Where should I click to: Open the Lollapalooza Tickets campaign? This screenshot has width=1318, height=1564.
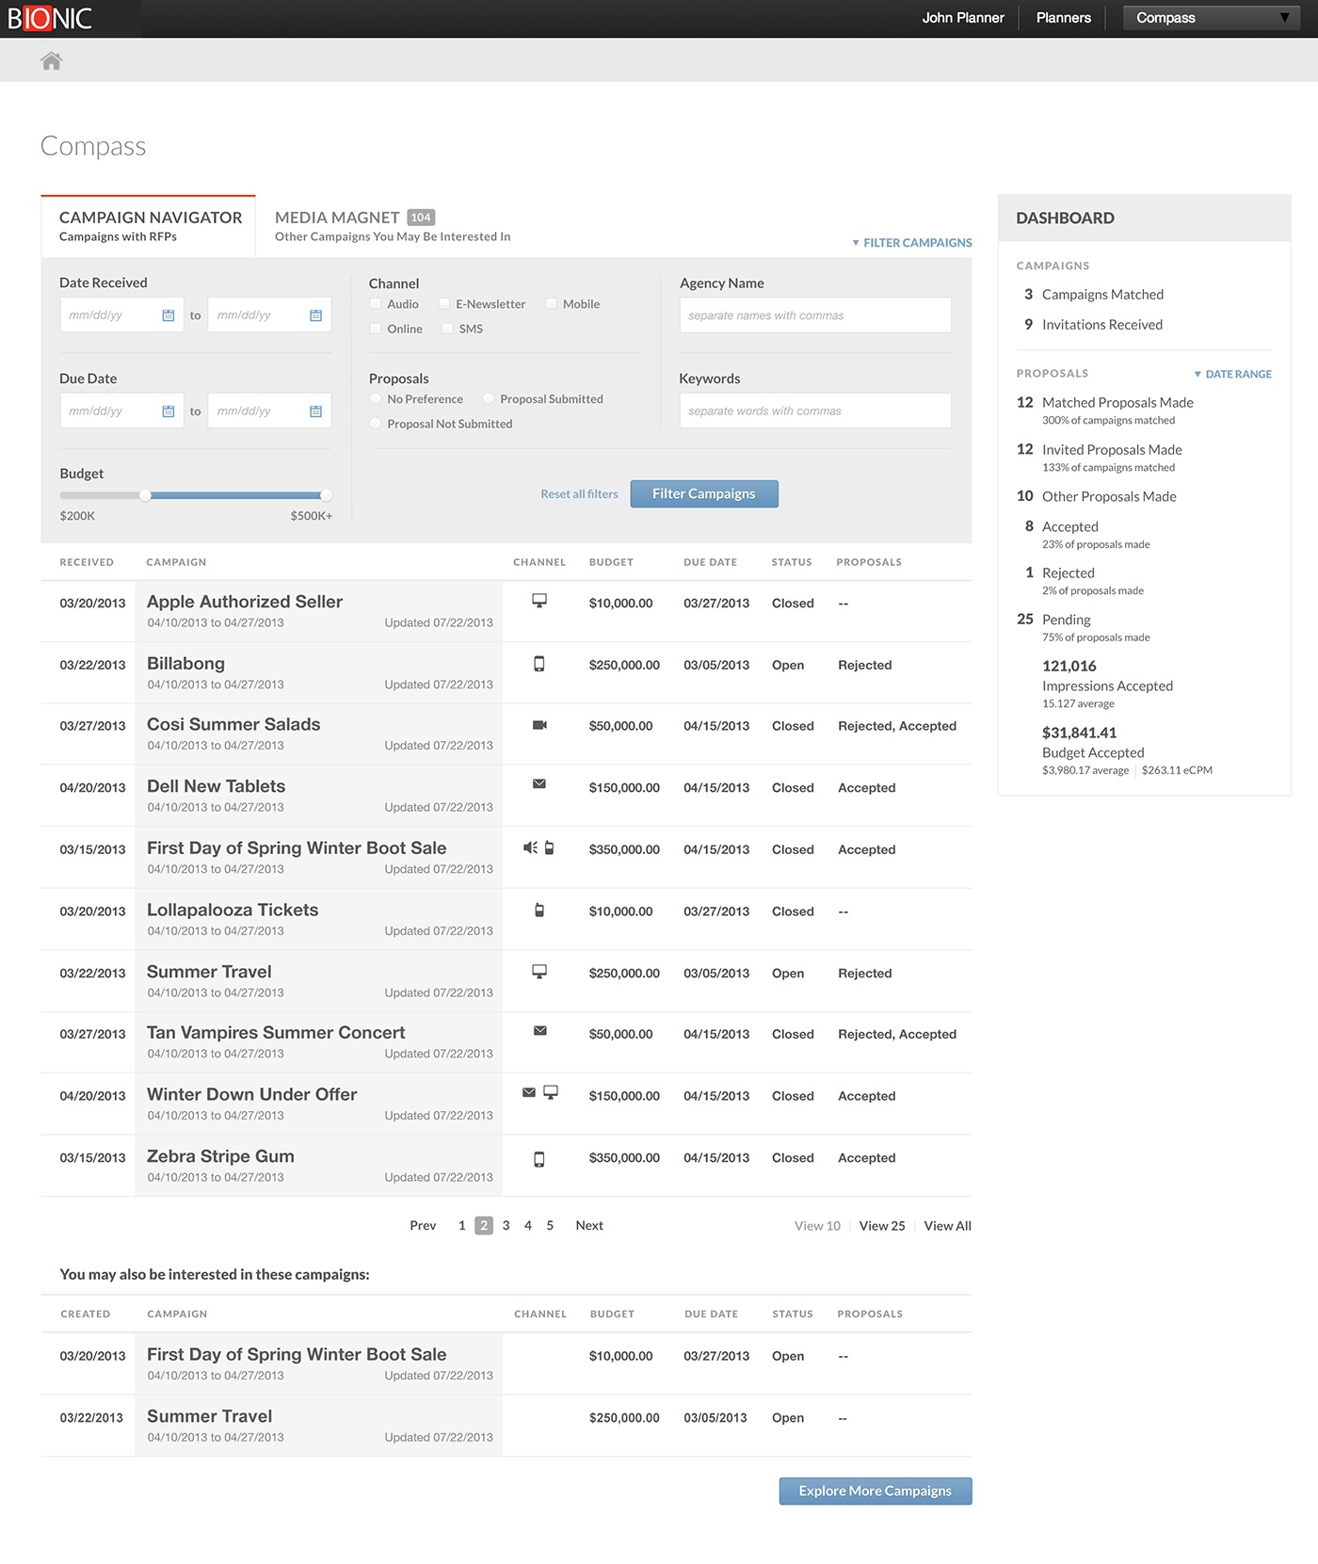click(x=233, y=911)
